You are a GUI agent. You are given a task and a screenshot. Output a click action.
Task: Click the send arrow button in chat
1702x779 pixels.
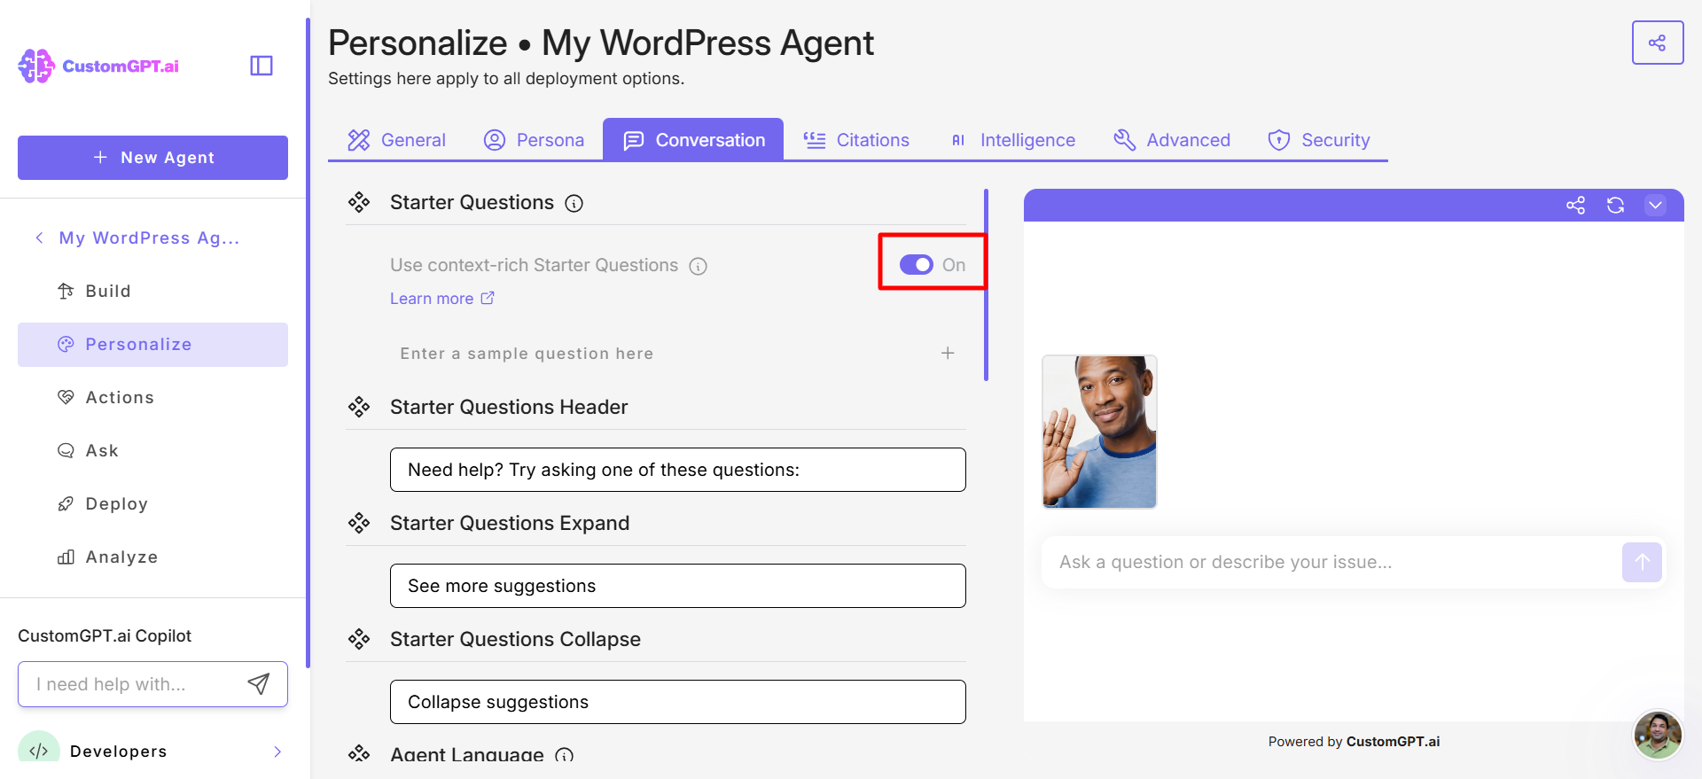pos(1642,562)
